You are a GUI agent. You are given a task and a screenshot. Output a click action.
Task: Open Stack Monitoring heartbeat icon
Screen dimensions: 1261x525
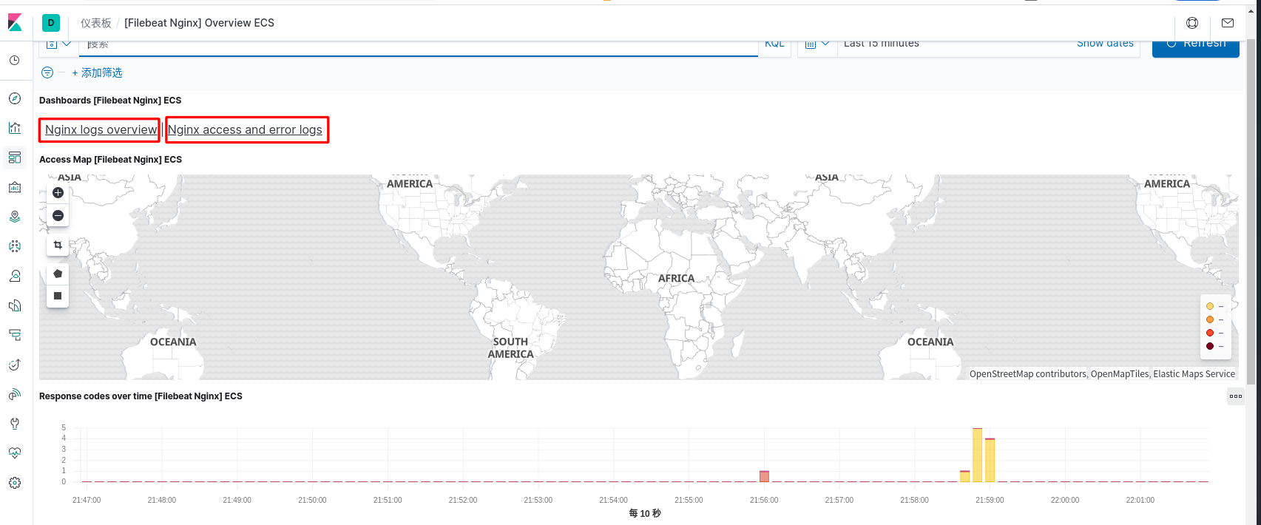point(15,453)
